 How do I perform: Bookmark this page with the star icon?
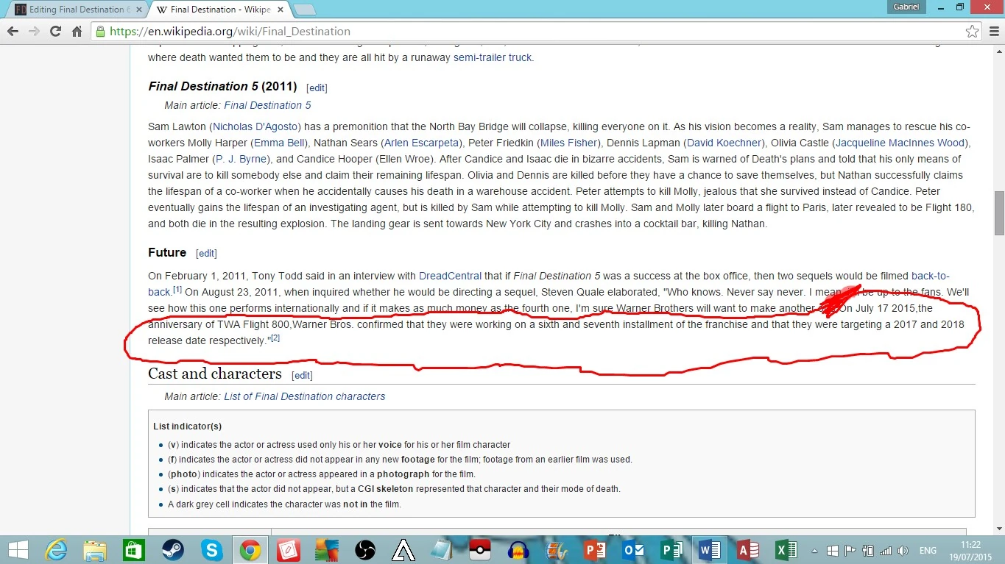coord(973,32)
